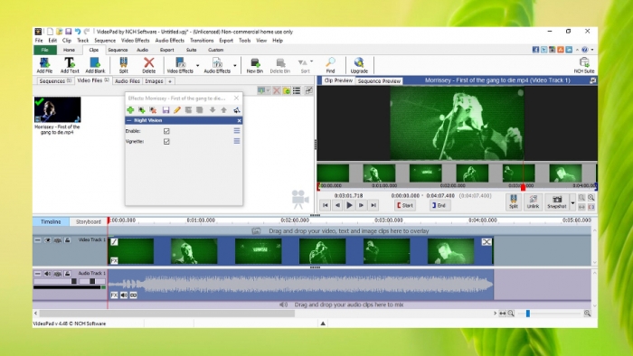Click the Start marker button

pos(405,205)
